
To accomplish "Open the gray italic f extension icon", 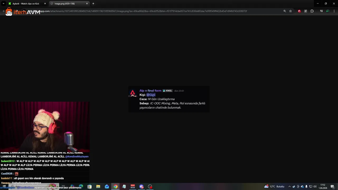I will coord(306,11).
